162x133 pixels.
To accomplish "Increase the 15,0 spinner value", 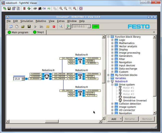I will 23,78.
